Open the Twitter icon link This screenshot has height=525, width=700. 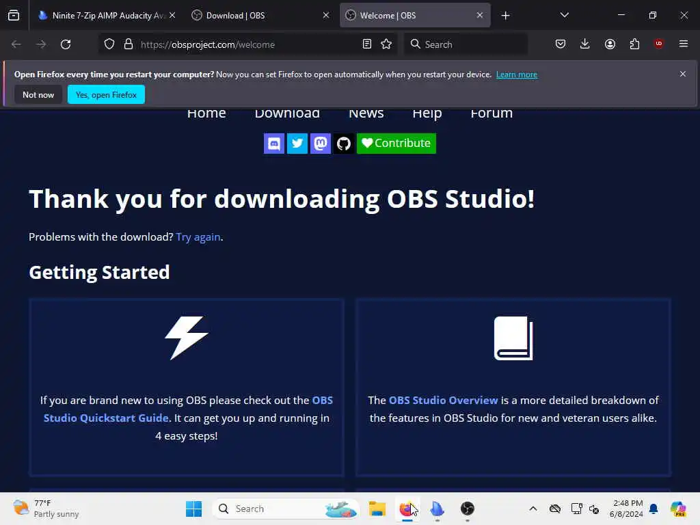tap(297, 144)
